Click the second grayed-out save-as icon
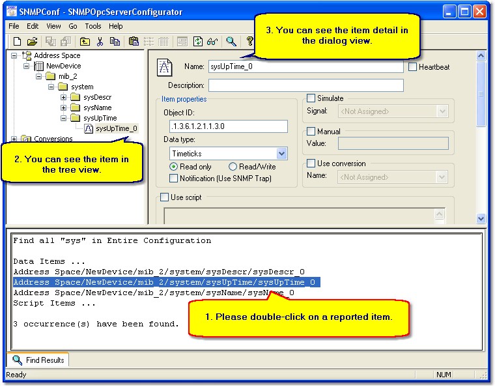The width and height of the screenshot is (495, 387). coord(66,41)
